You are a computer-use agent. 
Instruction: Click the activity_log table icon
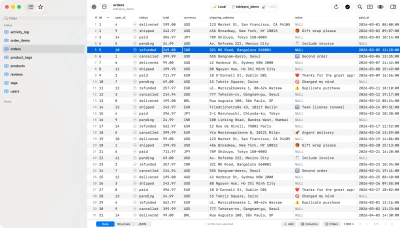6,32
